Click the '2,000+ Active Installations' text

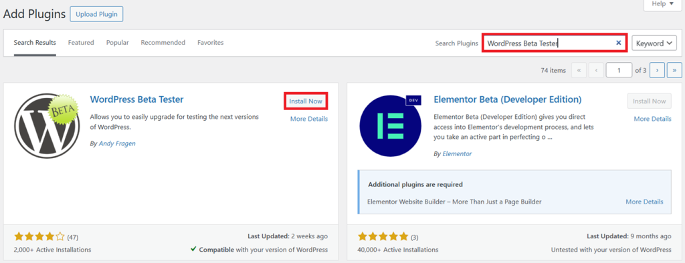tap(52, 250)
